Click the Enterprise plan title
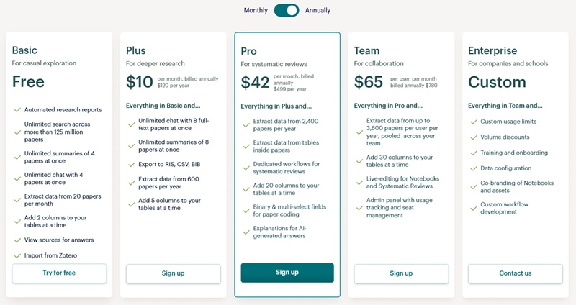This screenshot has width=576, height=305. [x=492, y=50]
